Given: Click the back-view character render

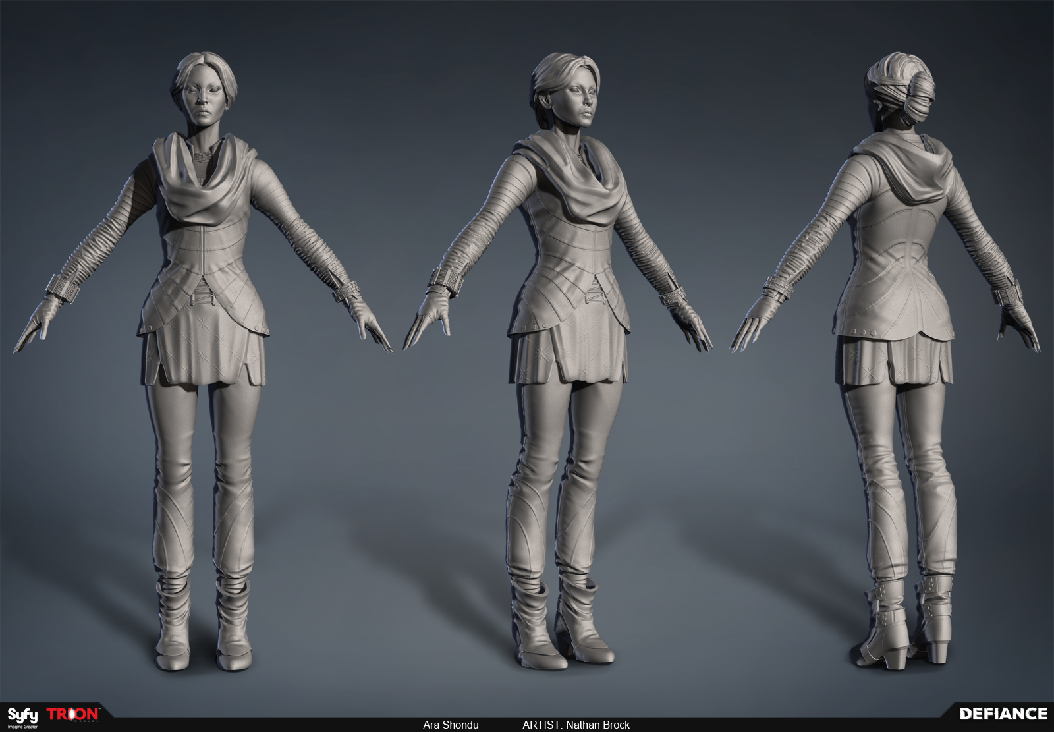Looking at the screenshot, I should (x=886, y=361).
